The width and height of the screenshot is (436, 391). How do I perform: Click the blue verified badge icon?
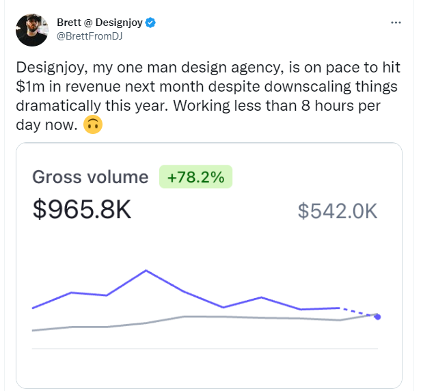pyautogui.click(x=150, y=23)
